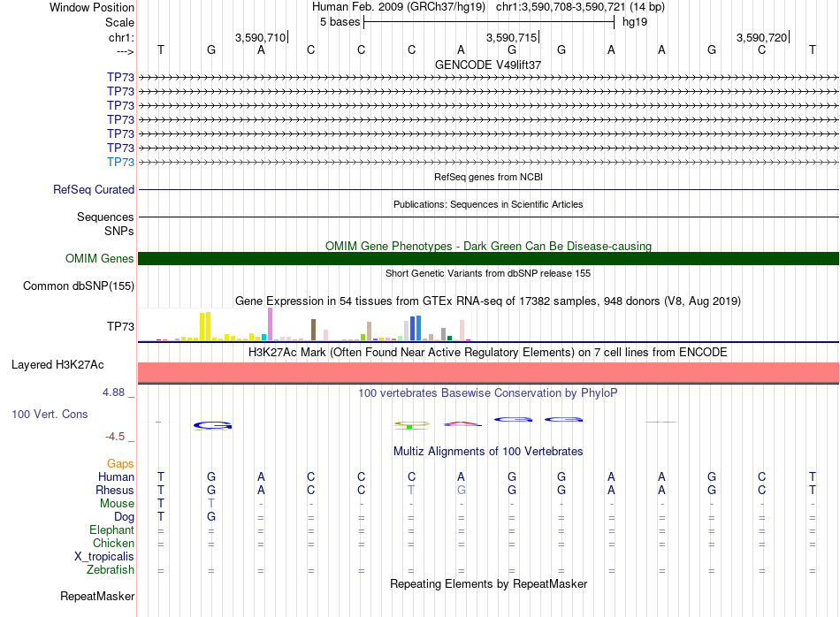Screen dimensions: 840x617
Task: Click the light blue TP73 transcript label
Action: (x=120, y=162)
